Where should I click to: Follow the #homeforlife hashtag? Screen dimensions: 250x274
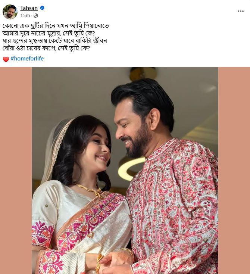point(27,59)
